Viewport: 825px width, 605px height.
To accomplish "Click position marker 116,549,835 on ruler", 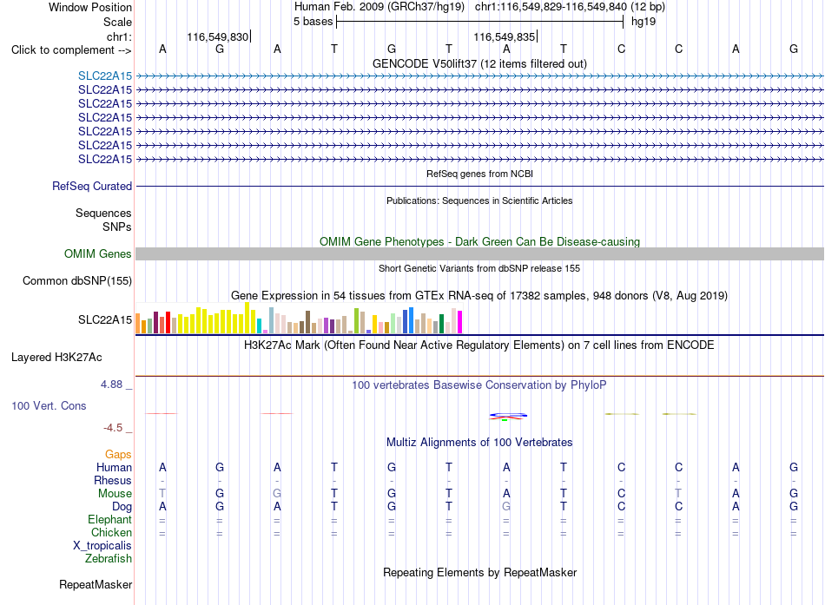I will point(504,36).
